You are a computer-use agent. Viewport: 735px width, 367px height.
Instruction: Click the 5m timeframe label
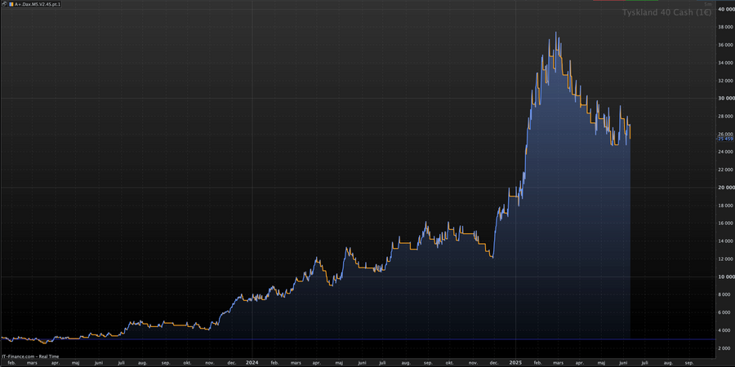click(x=708, y=4)
